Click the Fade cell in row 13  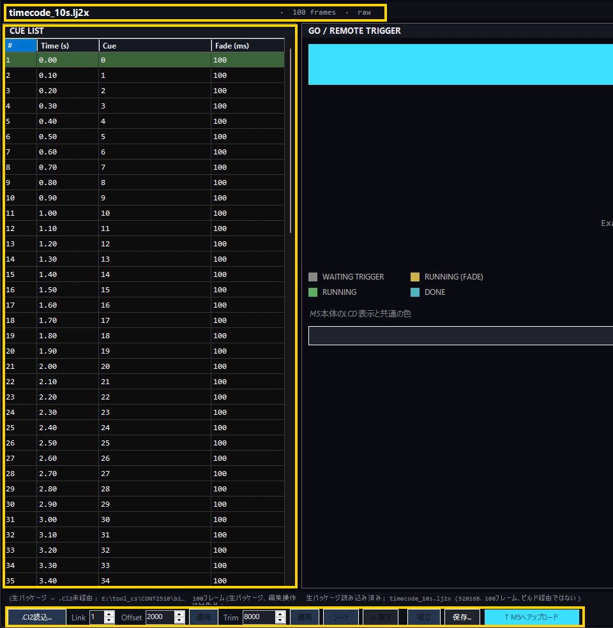248,244
